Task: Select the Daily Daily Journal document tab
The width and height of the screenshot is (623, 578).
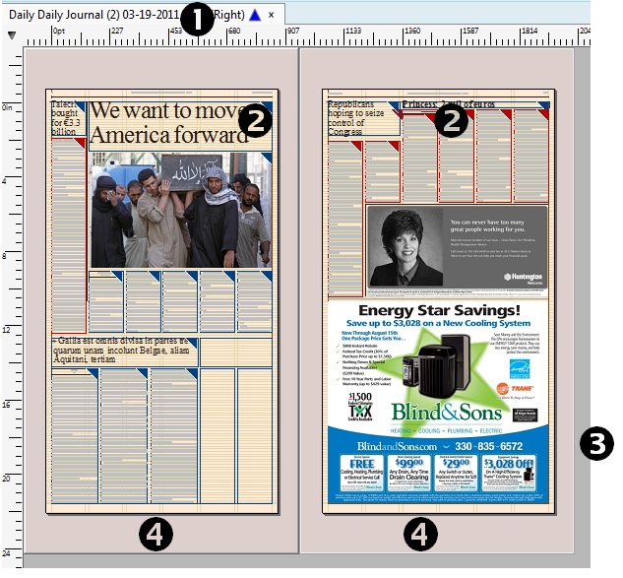Action: pyautogui.click(x=143, y=15)
